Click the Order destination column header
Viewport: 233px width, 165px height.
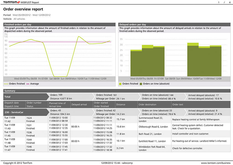pyautogui.click(x=149, y=105)
